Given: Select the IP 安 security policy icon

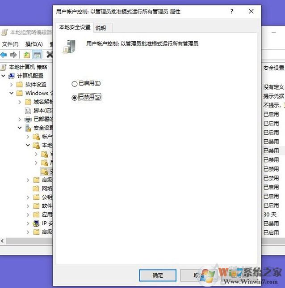Looking at the screenshot, I should click(36, 223).
